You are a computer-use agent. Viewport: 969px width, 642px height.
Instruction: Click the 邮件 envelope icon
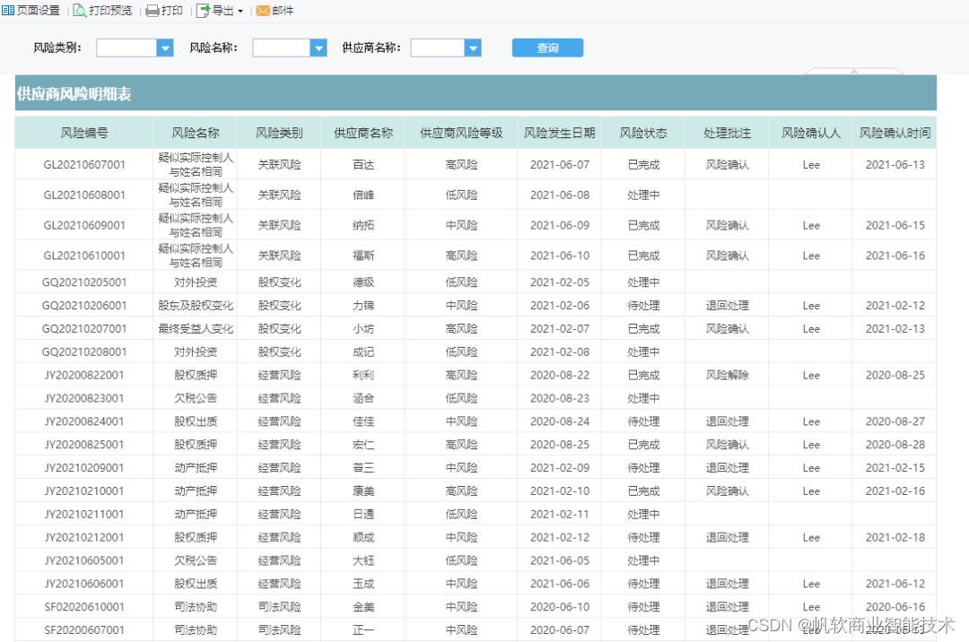coord(263,11)
